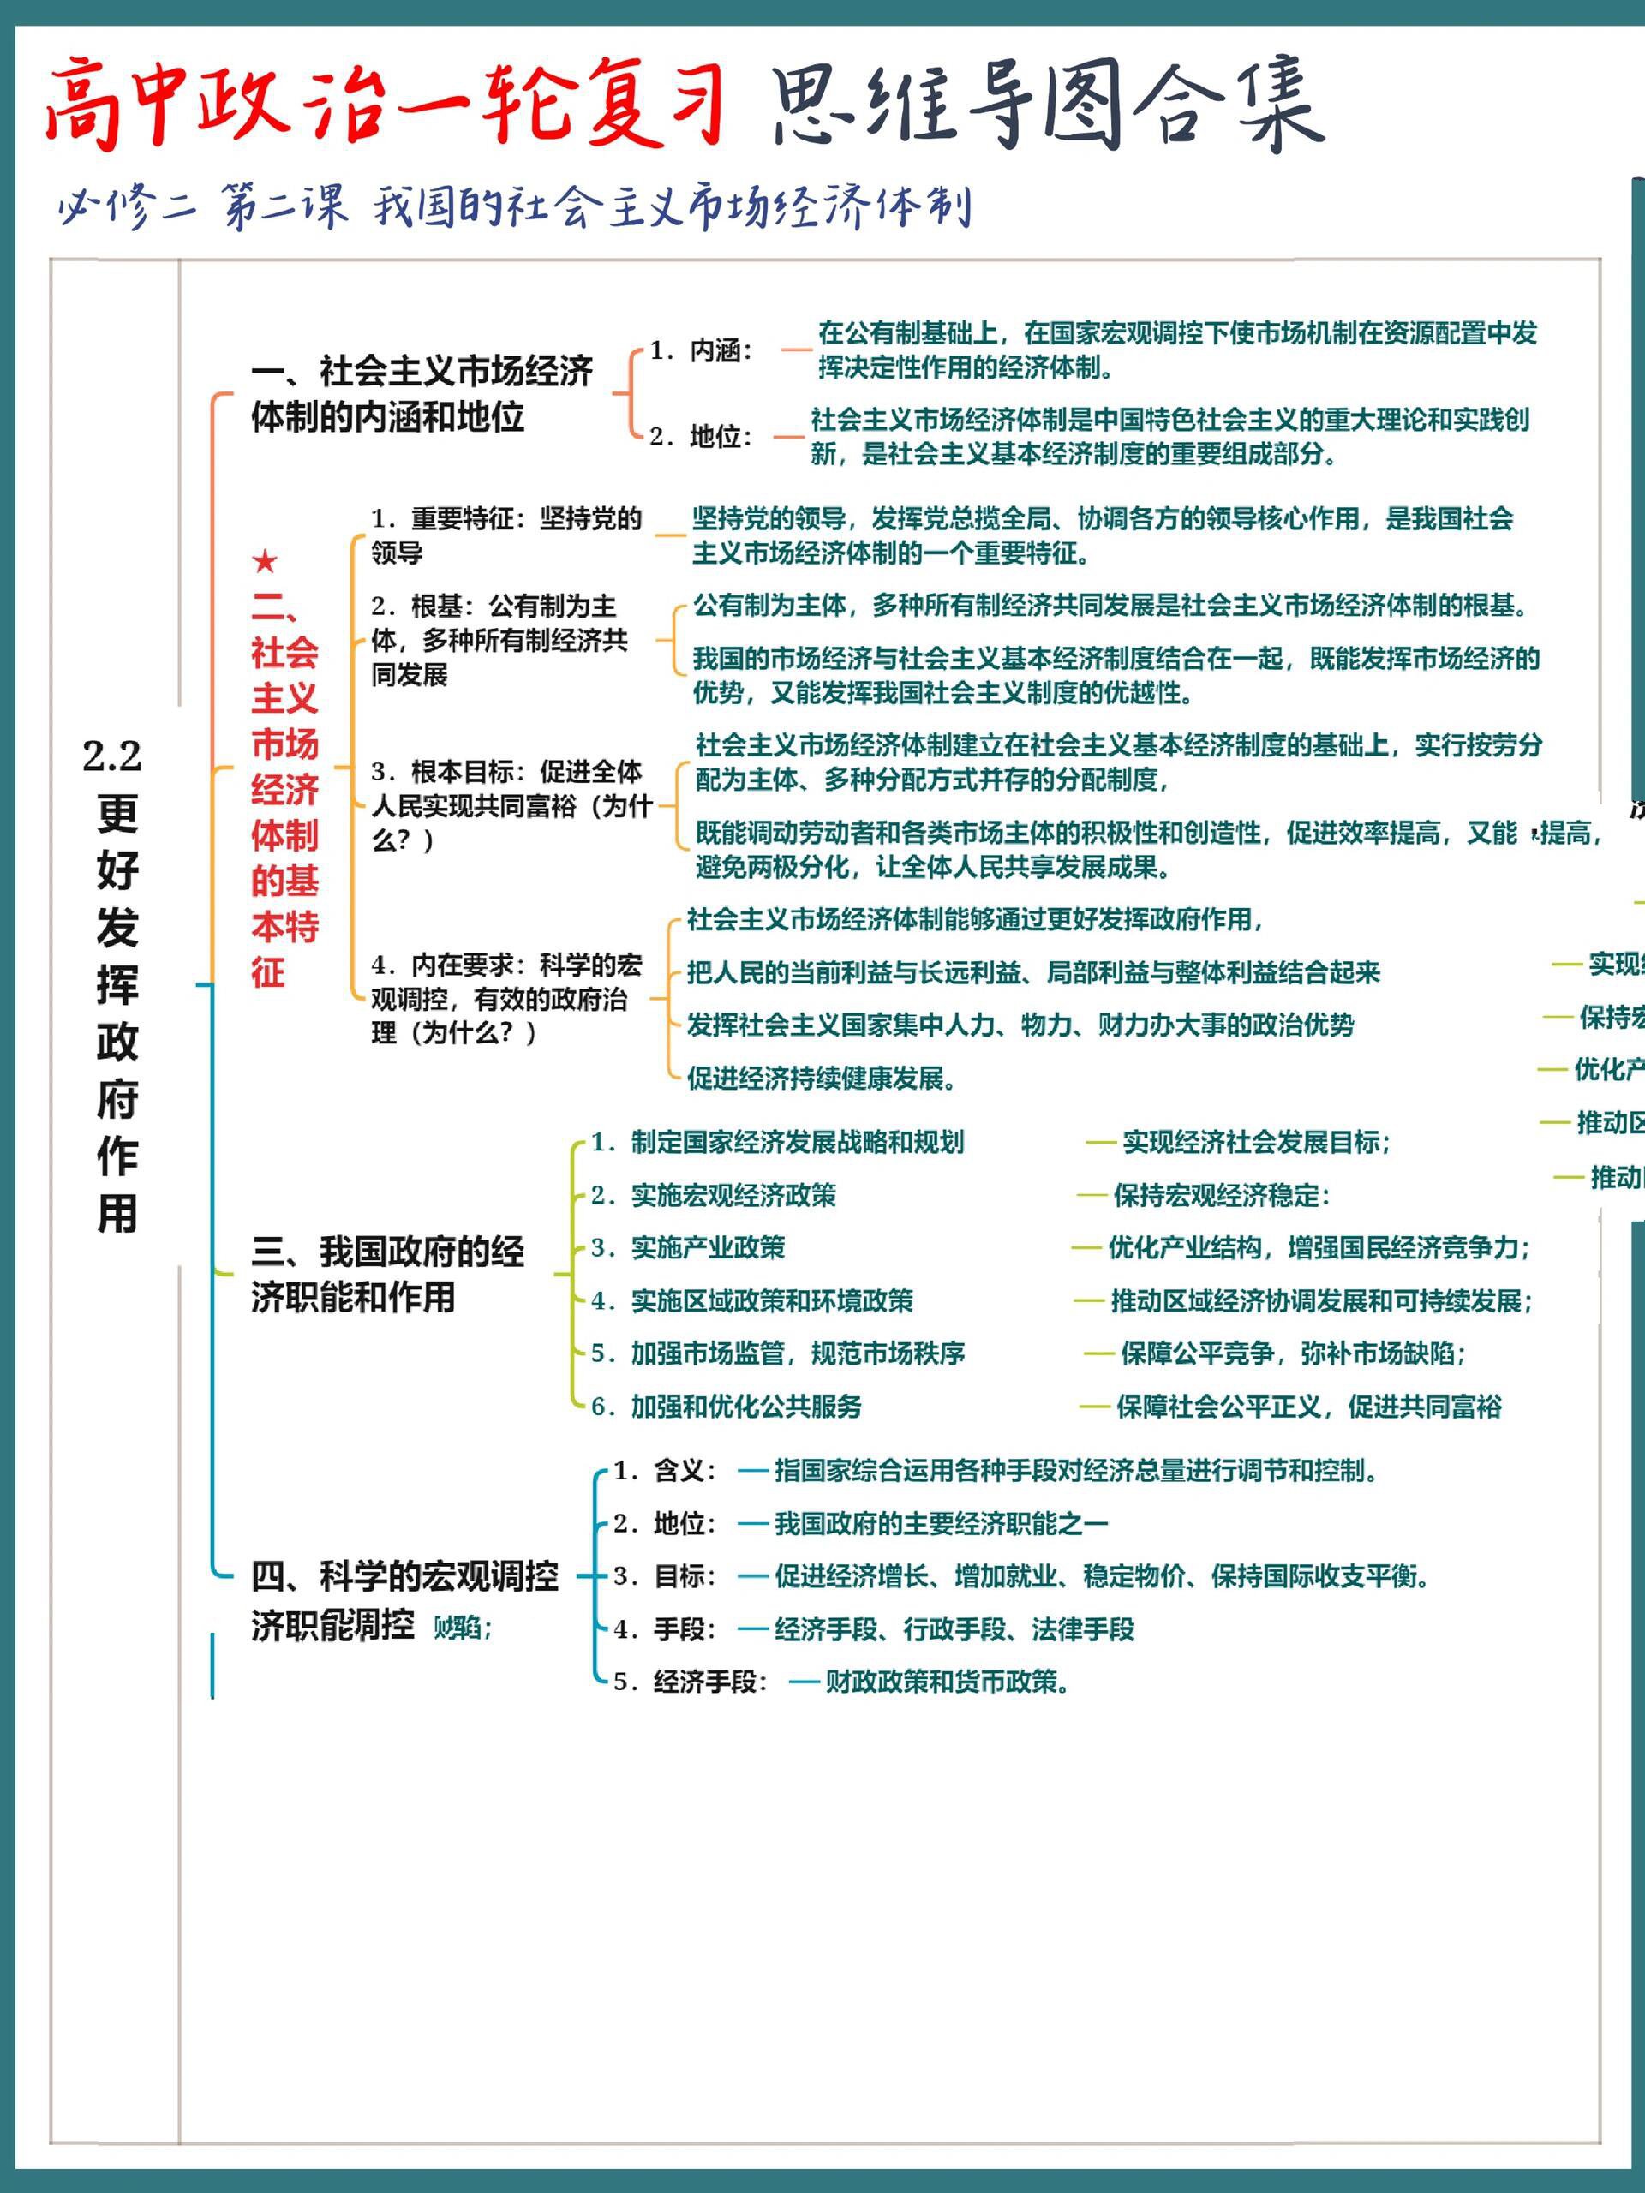
Task: Click item 2. 实施宏观经济政策
Action: [x=714, y=1195]
